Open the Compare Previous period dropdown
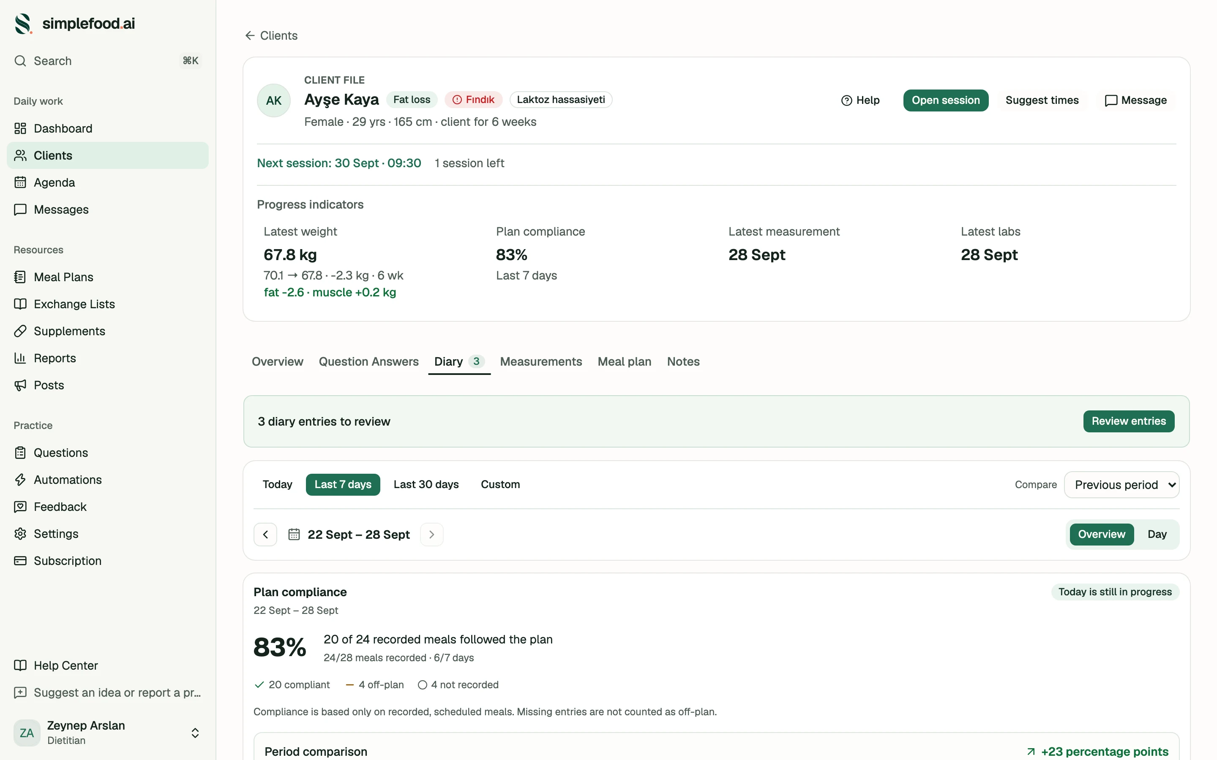The image size is (1217, 760). click(x=1121, y=485)
